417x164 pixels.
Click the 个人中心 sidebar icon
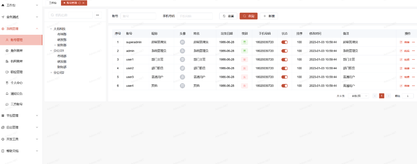point(7,83)
